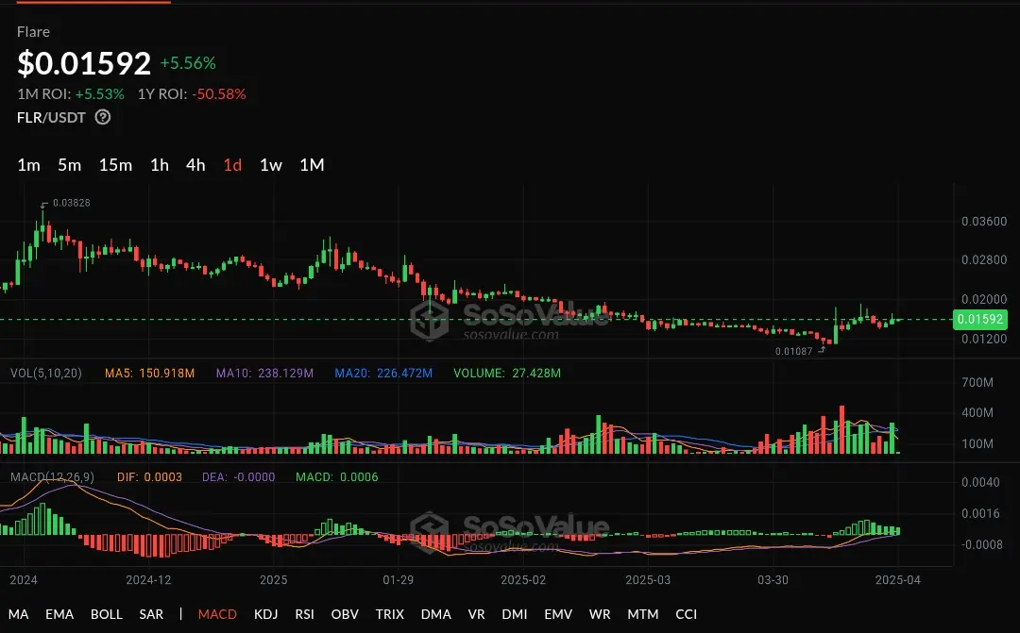Click the 0.01087 low price marker
Image resolution: width=1020 pixels, height=633 pixels.
pyautogui.click(x=793, y=351)
